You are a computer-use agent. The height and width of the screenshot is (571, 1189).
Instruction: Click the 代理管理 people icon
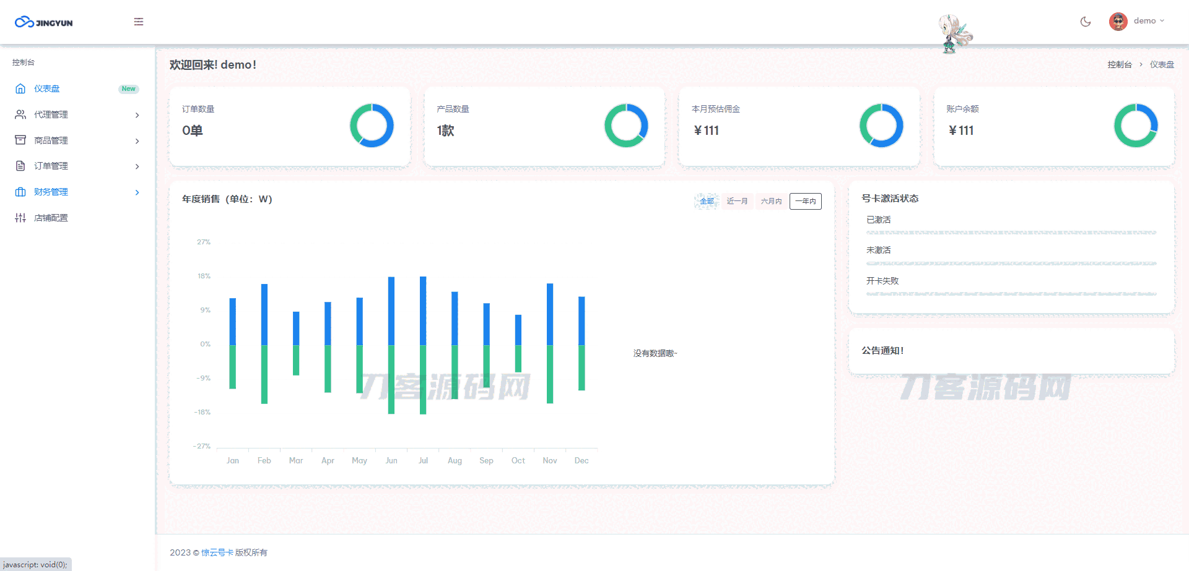pyautogui.click(x=20, y=114)
